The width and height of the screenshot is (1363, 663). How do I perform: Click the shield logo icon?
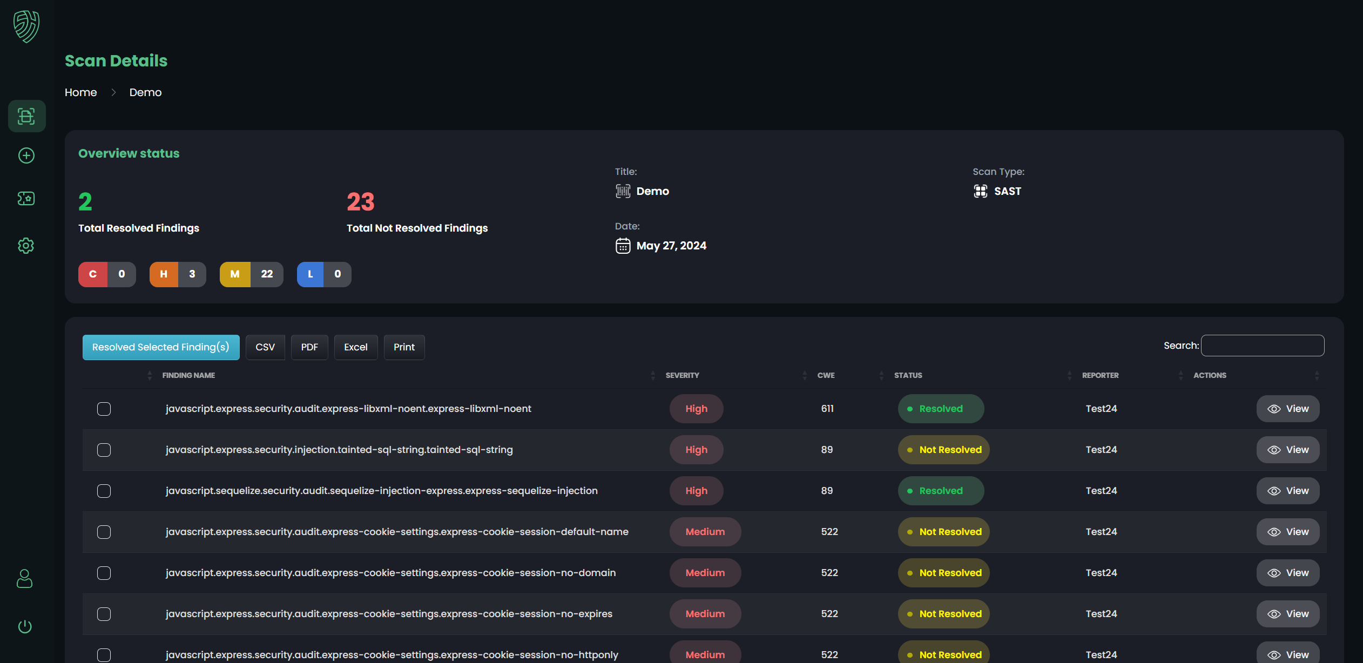(26, 26)
